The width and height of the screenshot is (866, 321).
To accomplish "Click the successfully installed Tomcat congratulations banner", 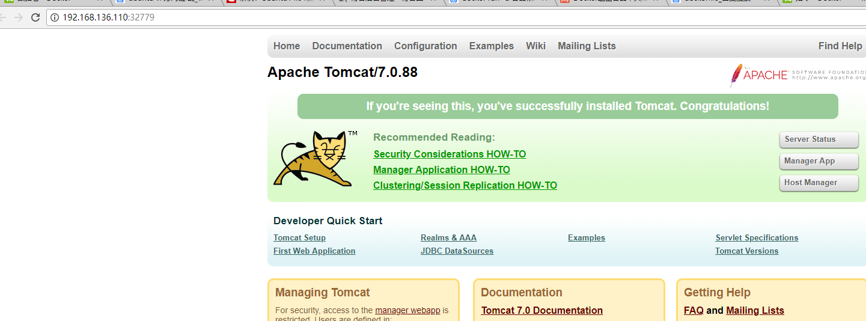I will coord(567,106).
